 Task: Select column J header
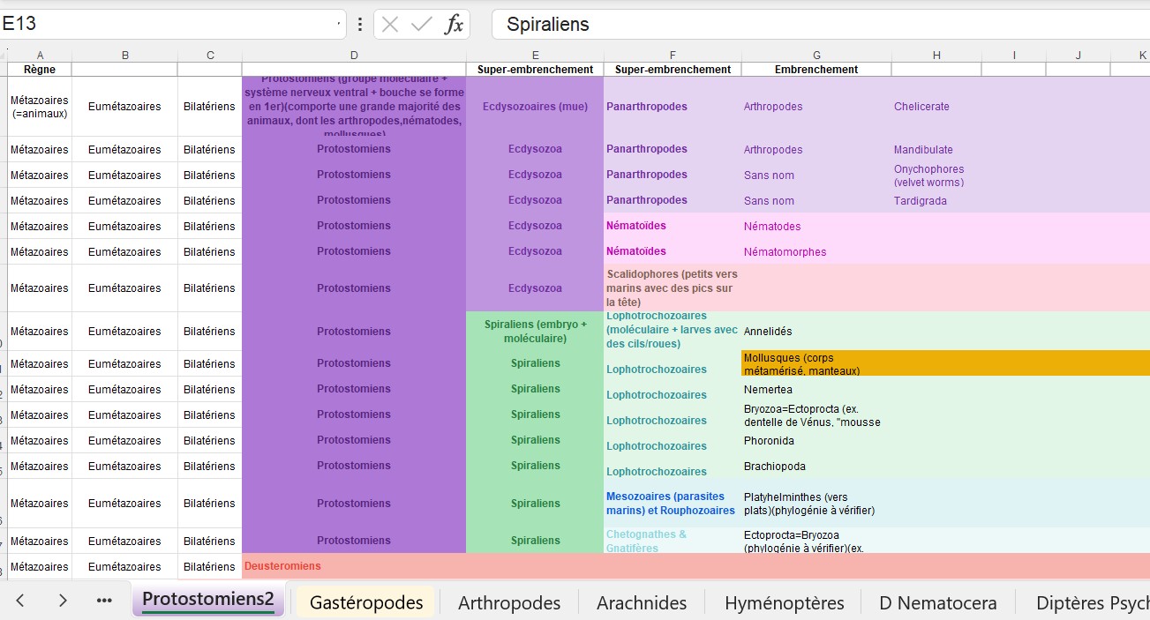(x=1078, y=56)
